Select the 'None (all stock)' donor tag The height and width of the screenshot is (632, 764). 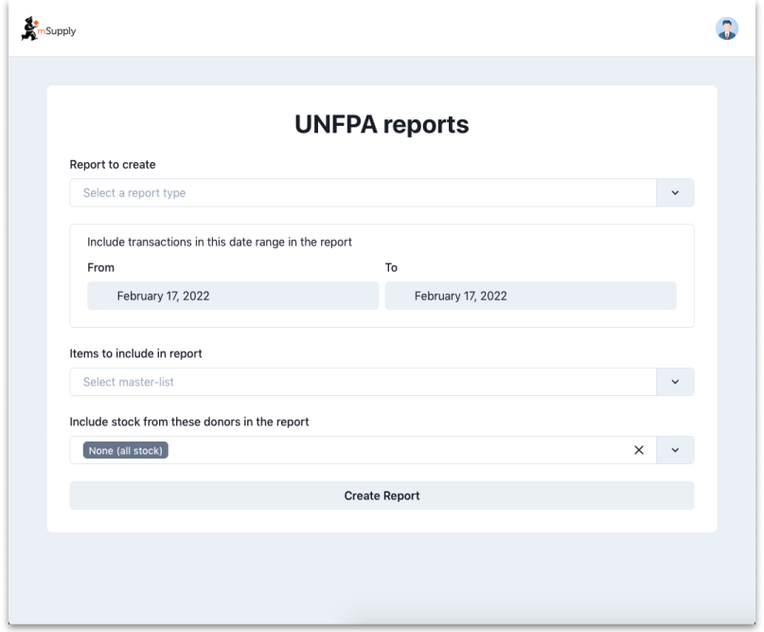tap(126, 451)
